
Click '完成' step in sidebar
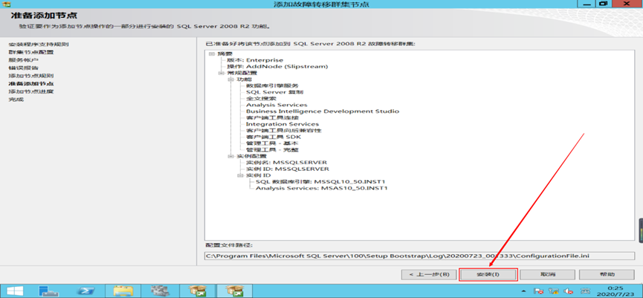(x=16, y=100)
